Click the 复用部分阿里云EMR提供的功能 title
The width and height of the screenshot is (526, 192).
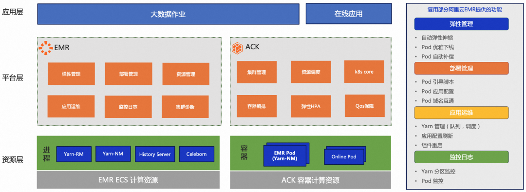465,10
